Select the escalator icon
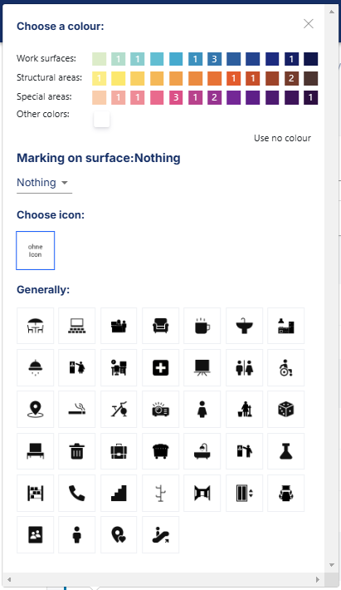The image size is (341, 590). [160, 535]
